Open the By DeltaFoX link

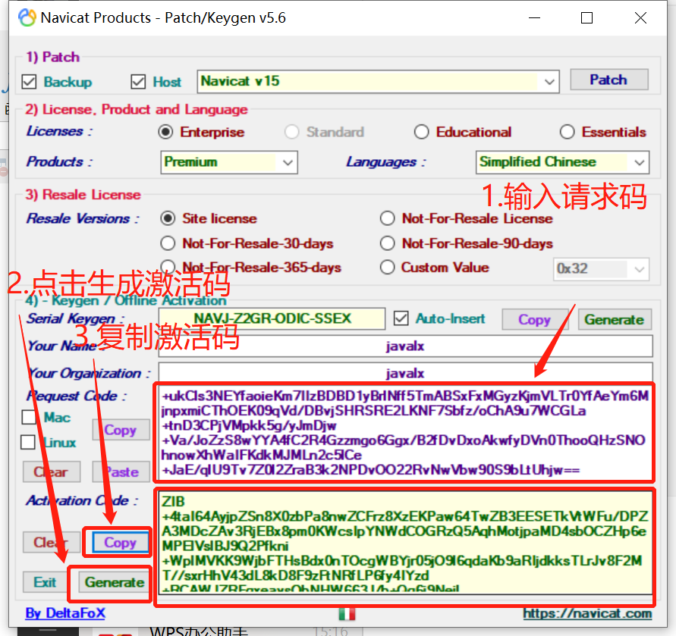coord(65,613)
